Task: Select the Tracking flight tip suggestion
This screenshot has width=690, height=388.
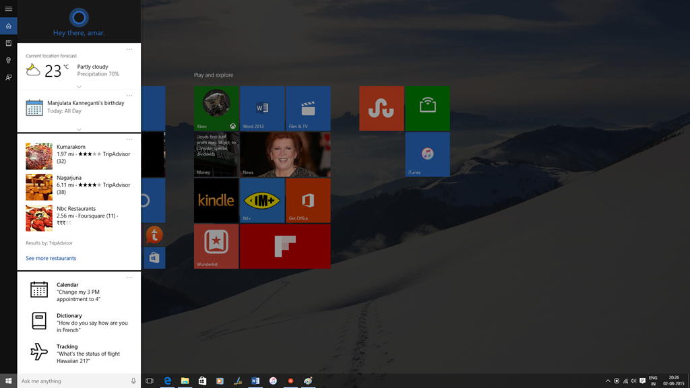Action: [x=79, y=353]
